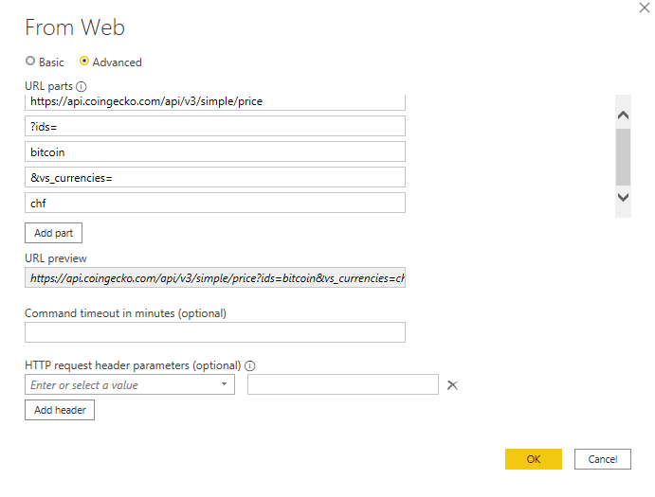The height and width of the screenshot is (497, 655).
Task: Confirm with the OK button
Action: pyautogui.click(x=533, y=459)
